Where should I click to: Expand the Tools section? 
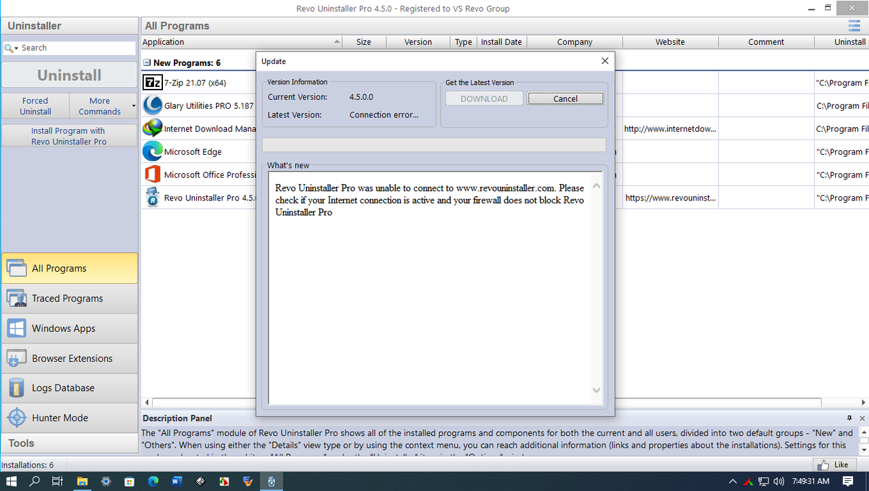tap(69, 443)
